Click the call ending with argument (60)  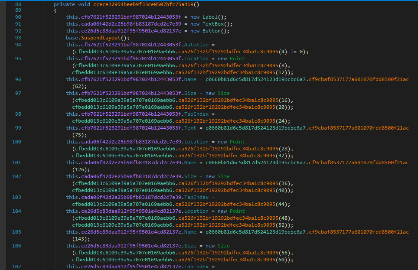(181, 260)
